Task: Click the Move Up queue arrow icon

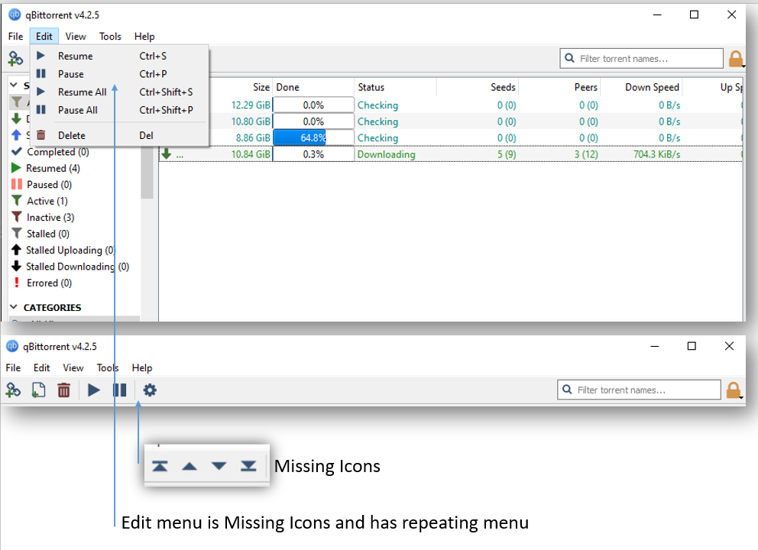Action: (189, 465)
